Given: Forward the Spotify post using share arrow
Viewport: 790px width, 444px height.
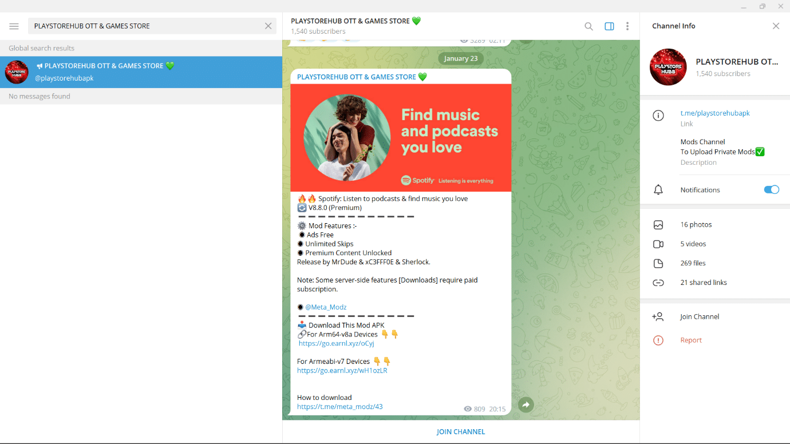Looking at the screenshot, I should coord(526,405).
